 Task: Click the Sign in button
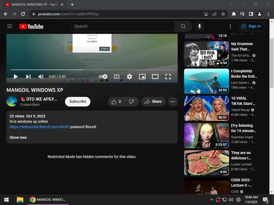click(251, 26)
